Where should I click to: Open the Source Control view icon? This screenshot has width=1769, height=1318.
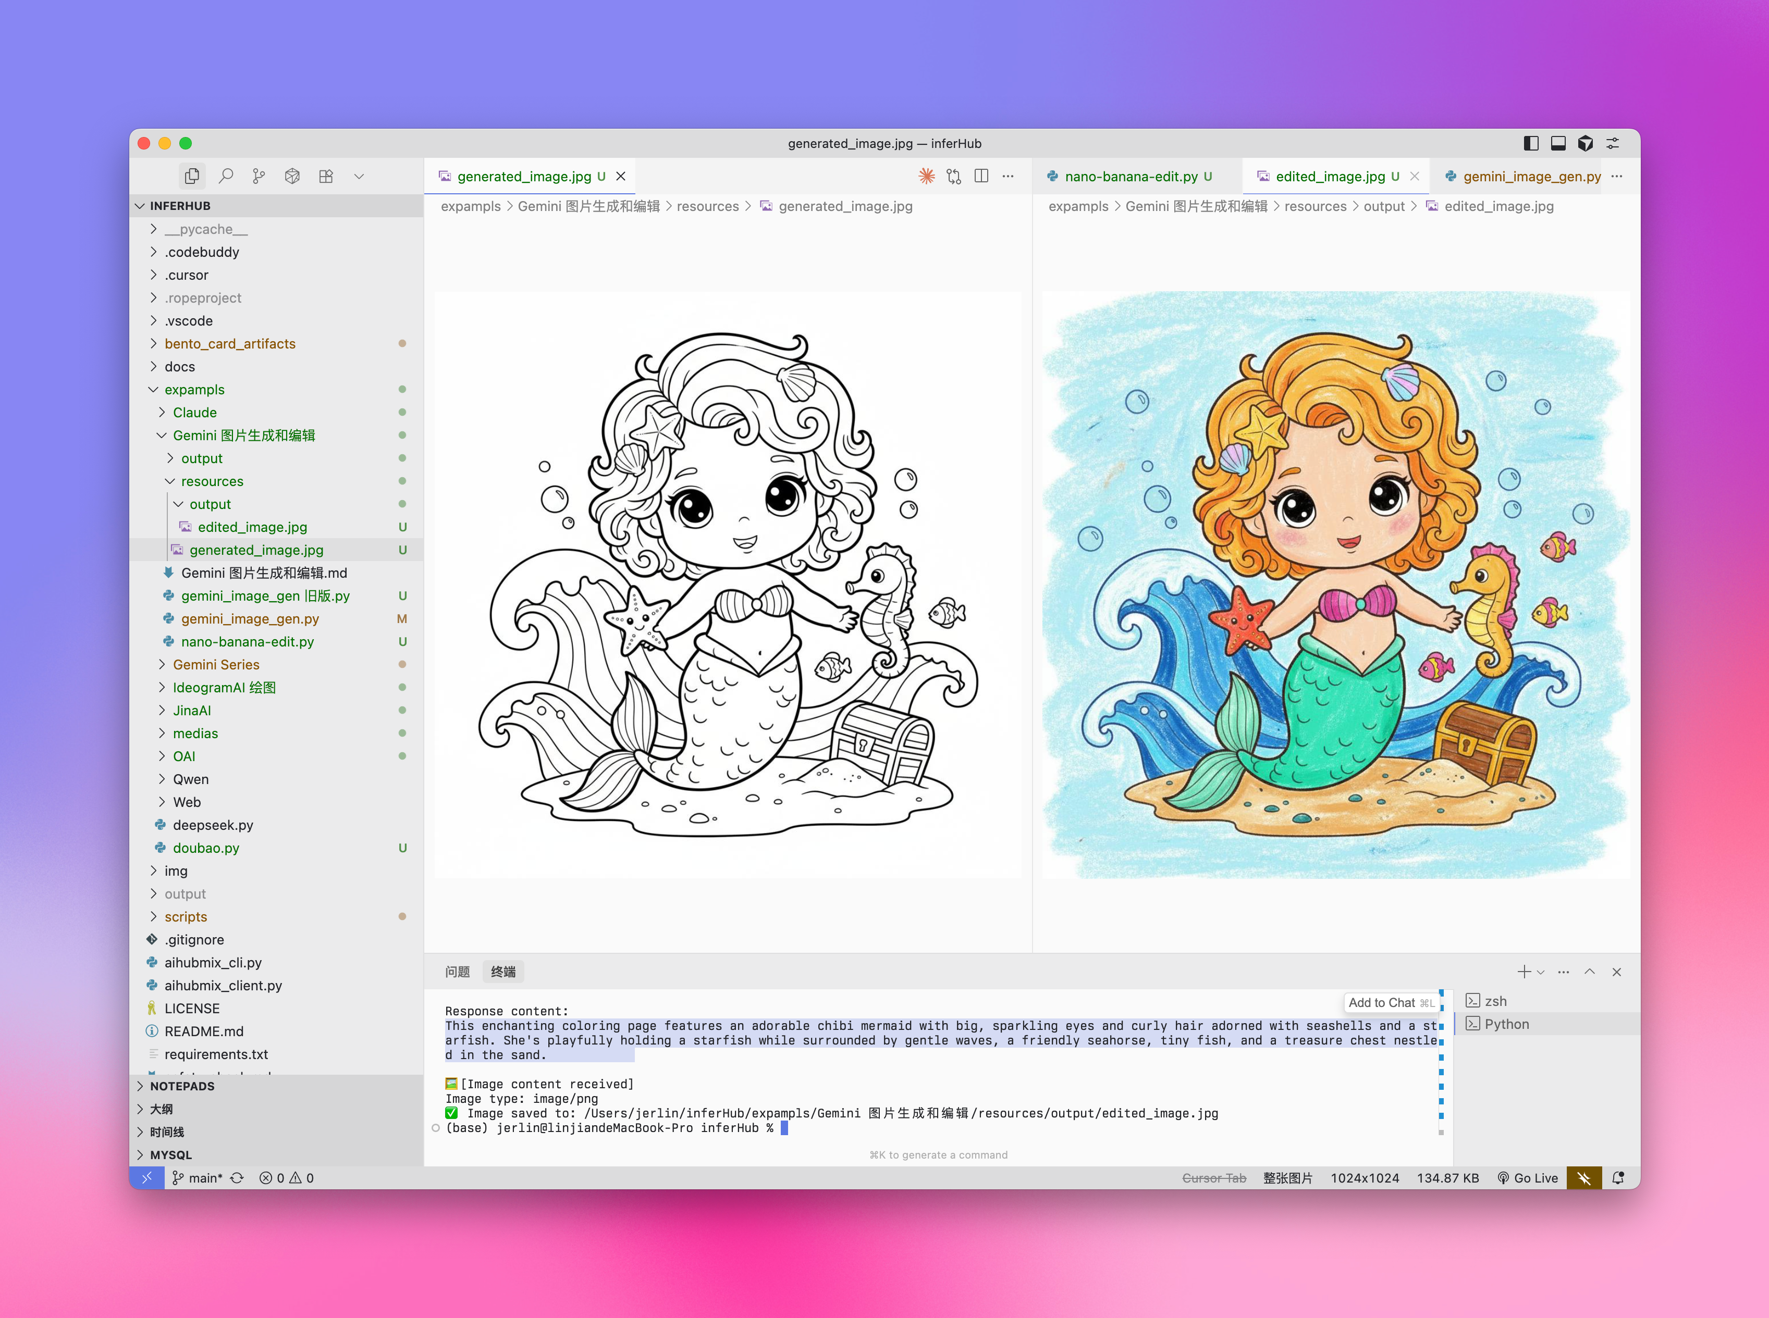[x=259, y=176]
